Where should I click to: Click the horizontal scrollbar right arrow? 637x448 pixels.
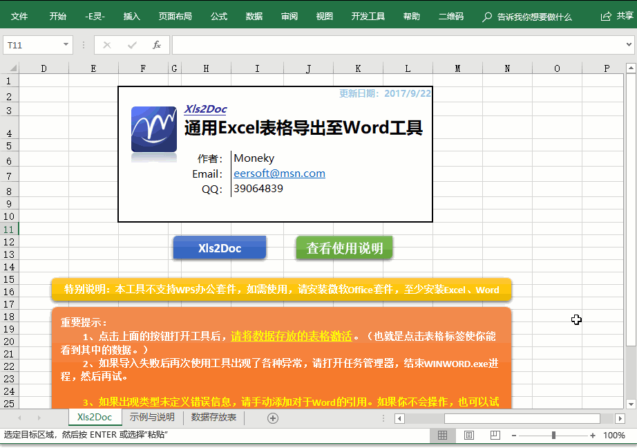(x=620, y=418)
